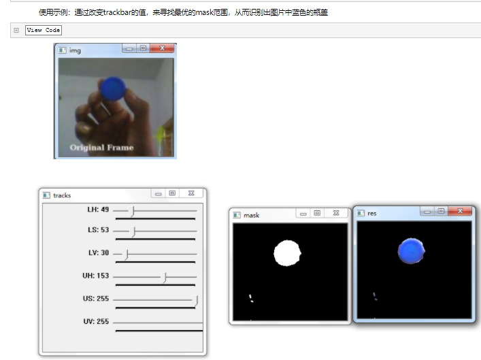Minimize the mask window

click(x=303, y=213)
